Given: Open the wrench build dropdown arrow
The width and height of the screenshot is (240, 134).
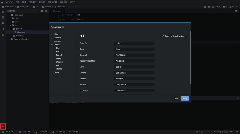Looking at the screenshot, I should click(x=220, y=7).
